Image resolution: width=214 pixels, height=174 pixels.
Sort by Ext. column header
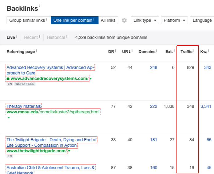tap(169, 52)
